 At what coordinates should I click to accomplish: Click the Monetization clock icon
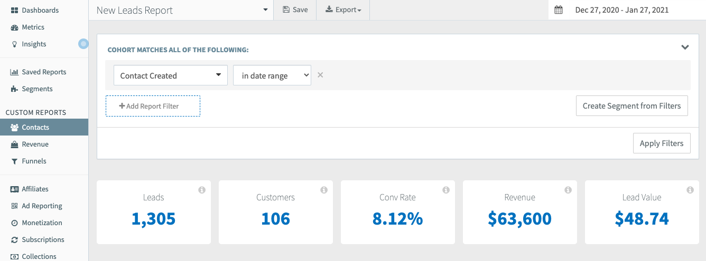(14, 223)
